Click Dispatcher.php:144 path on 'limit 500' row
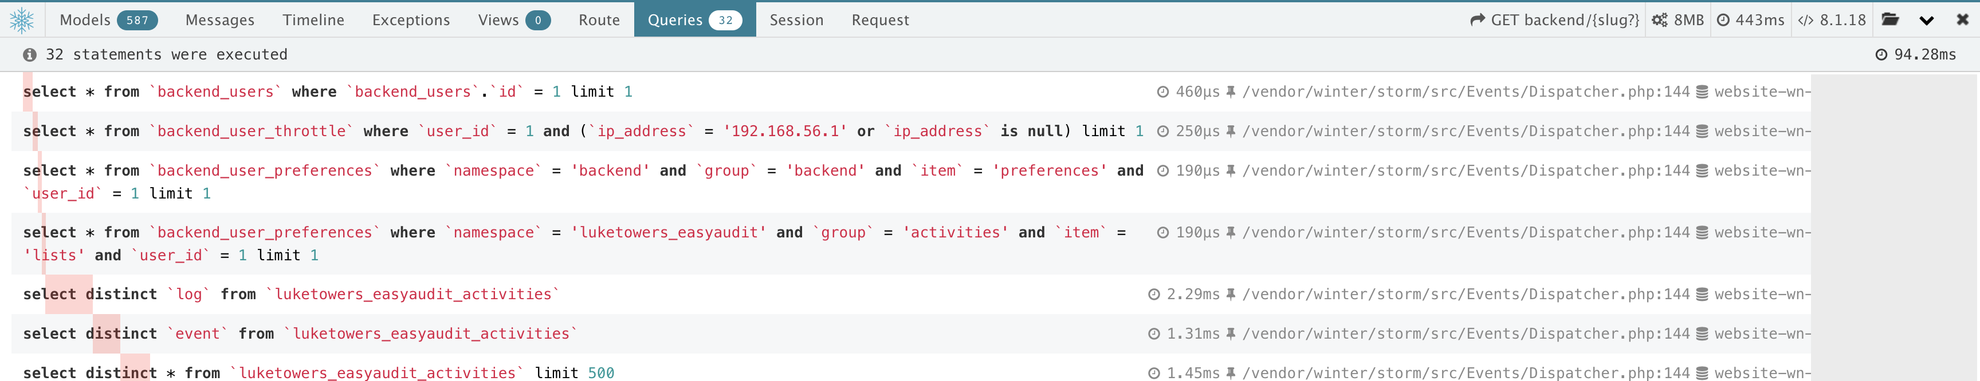The height and width of the screenshot is (381, 1980). [1466, 372]
